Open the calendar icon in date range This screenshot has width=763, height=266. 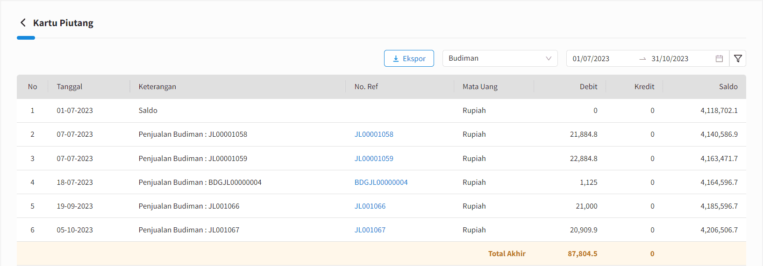click(719, 58)
